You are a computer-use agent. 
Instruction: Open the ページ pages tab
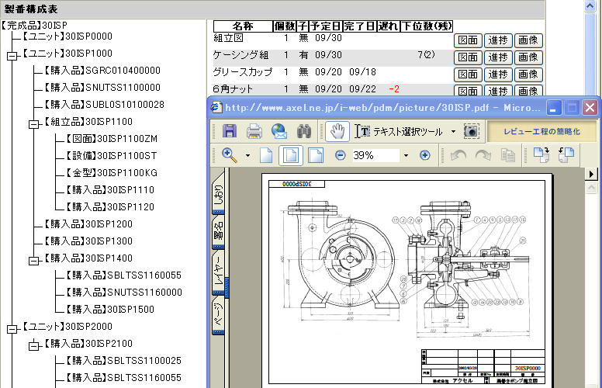coord(218,317)
